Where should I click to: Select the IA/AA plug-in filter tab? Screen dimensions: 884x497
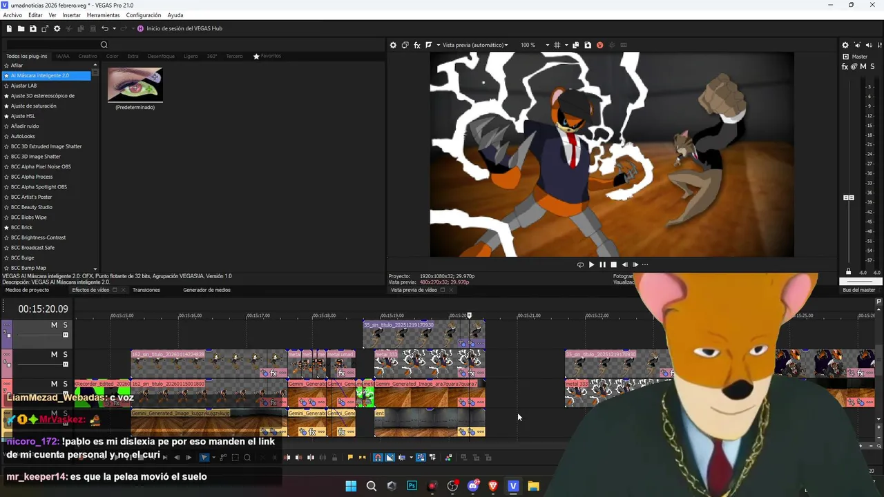(x=63, y=56)
